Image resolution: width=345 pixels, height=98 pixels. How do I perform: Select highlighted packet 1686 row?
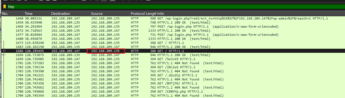click(x=173, y=51)
